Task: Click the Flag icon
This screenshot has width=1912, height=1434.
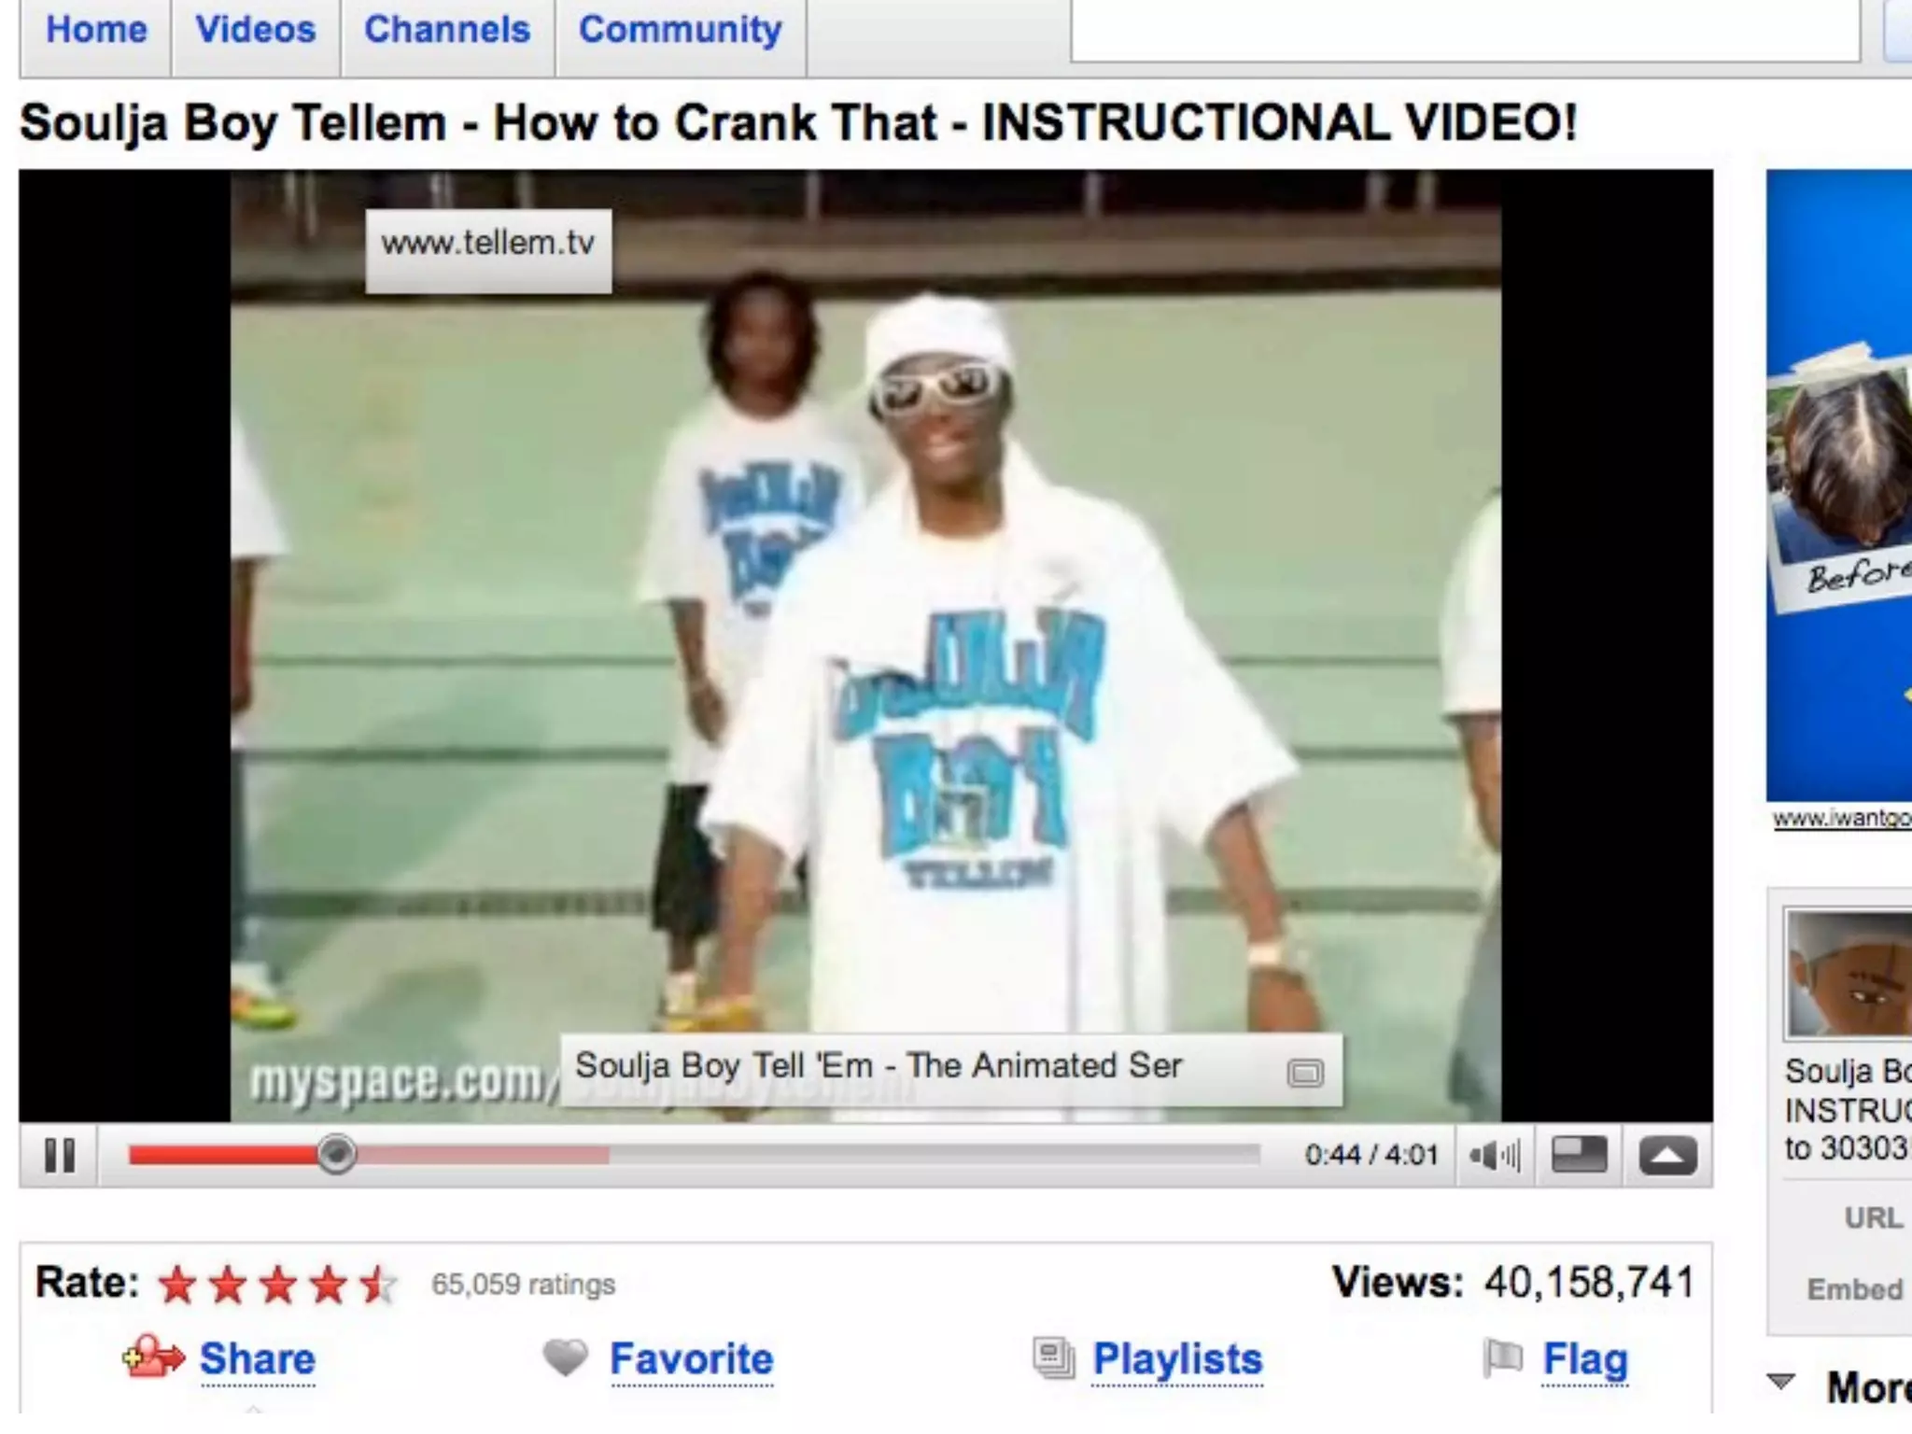Action: 1503,1357
